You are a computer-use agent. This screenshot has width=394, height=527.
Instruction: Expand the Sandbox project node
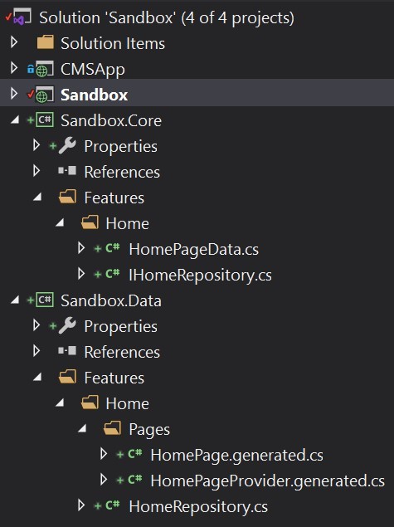tap(14, 94)
